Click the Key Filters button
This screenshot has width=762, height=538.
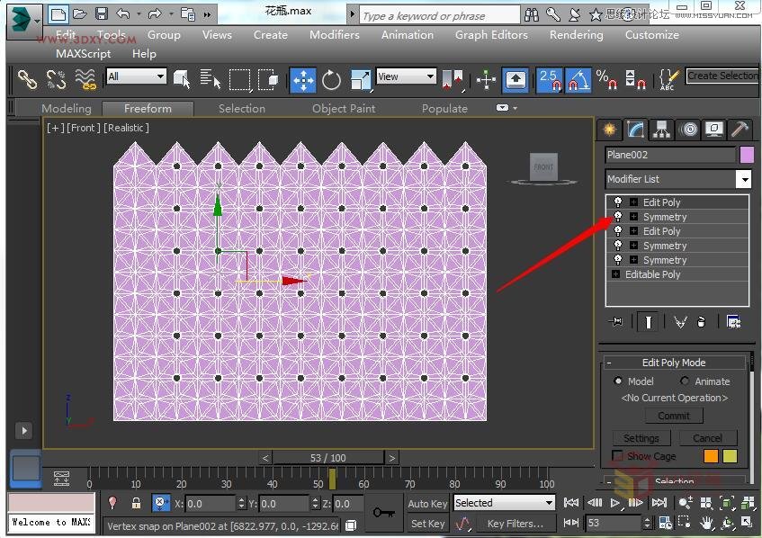pyautogui.click(x=515, y=524)
